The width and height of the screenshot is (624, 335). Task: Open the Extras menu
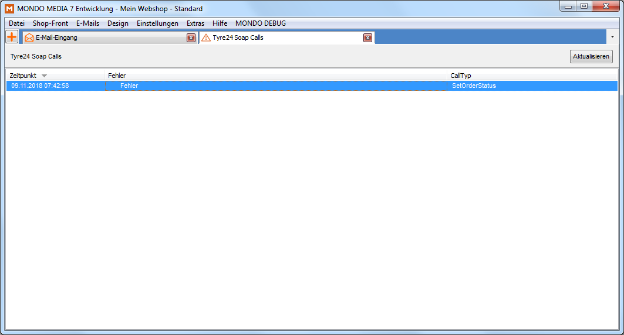pyautogui.click(x=195, y=23)
